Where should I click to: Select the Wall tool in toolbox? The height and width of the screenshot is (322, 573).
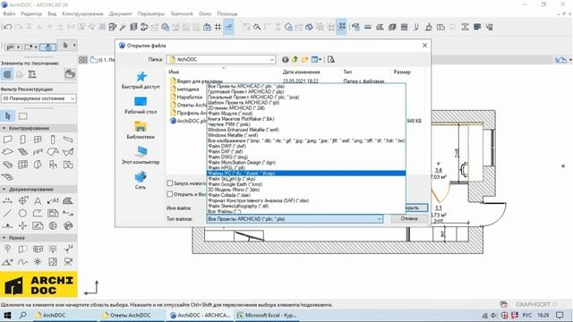click(x=8, y=140)
